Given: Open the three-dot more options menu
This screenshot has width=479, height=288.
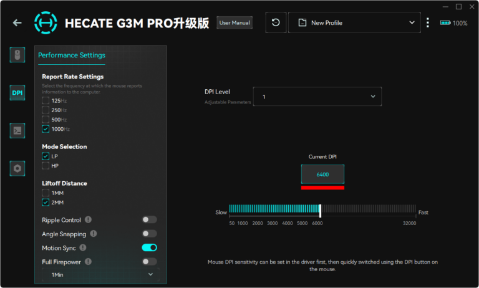Looking at the screenshot, I should click(x=428, y=22).
